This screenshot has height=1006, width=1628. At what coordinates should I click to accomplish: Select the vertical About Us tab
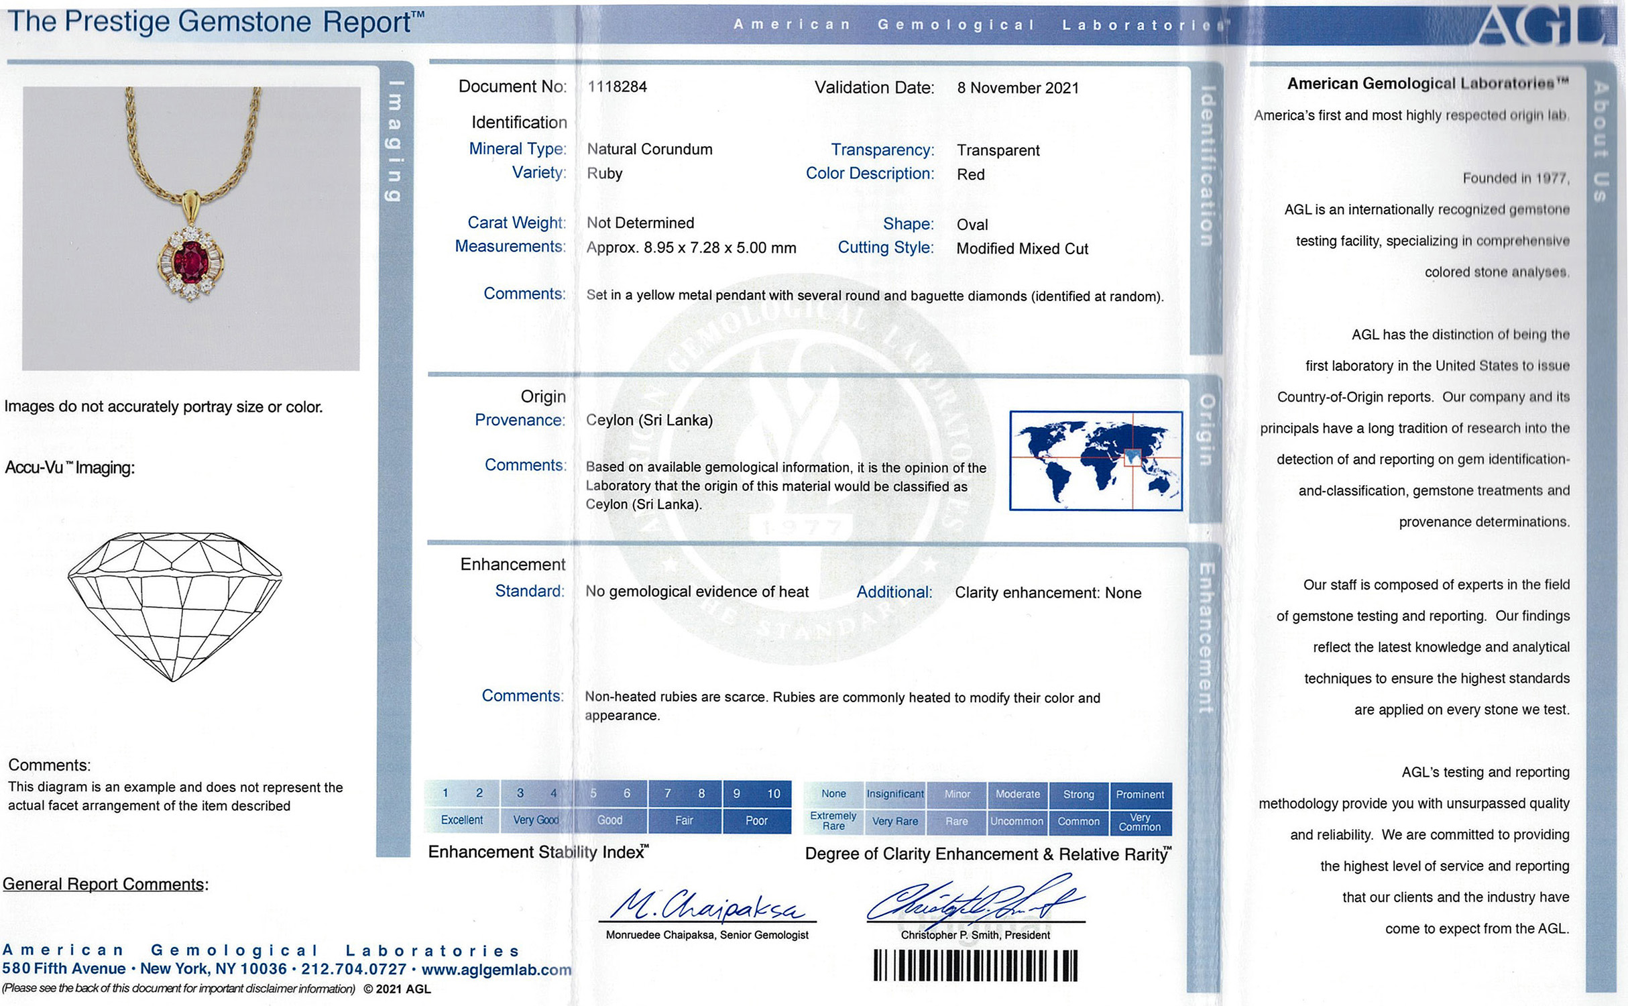[x=1601, y=141]
